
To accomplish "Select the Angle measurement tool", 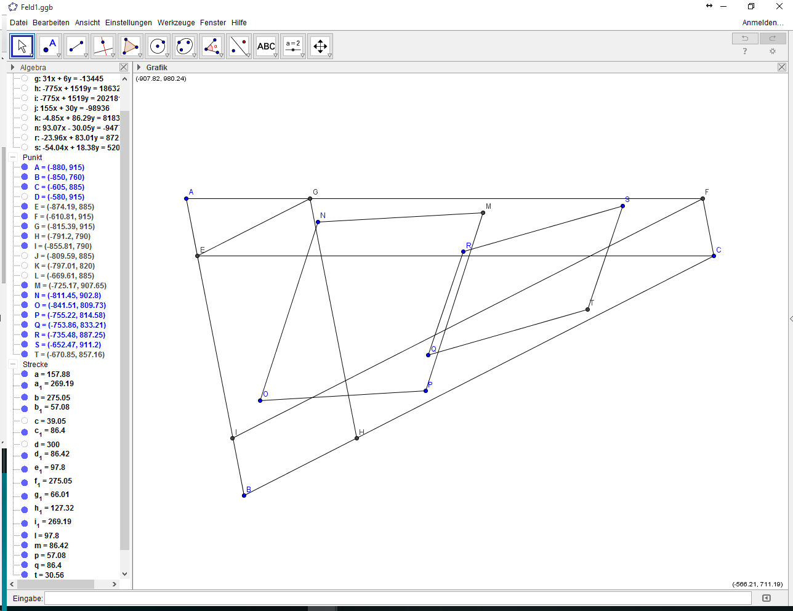I will [x=212, y=46].
